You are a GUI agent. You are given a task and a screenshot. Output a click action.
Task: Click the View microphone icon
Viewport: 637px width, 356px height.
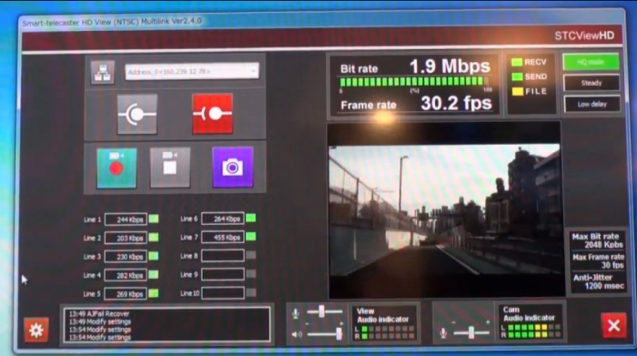click(x=296, y=313)
